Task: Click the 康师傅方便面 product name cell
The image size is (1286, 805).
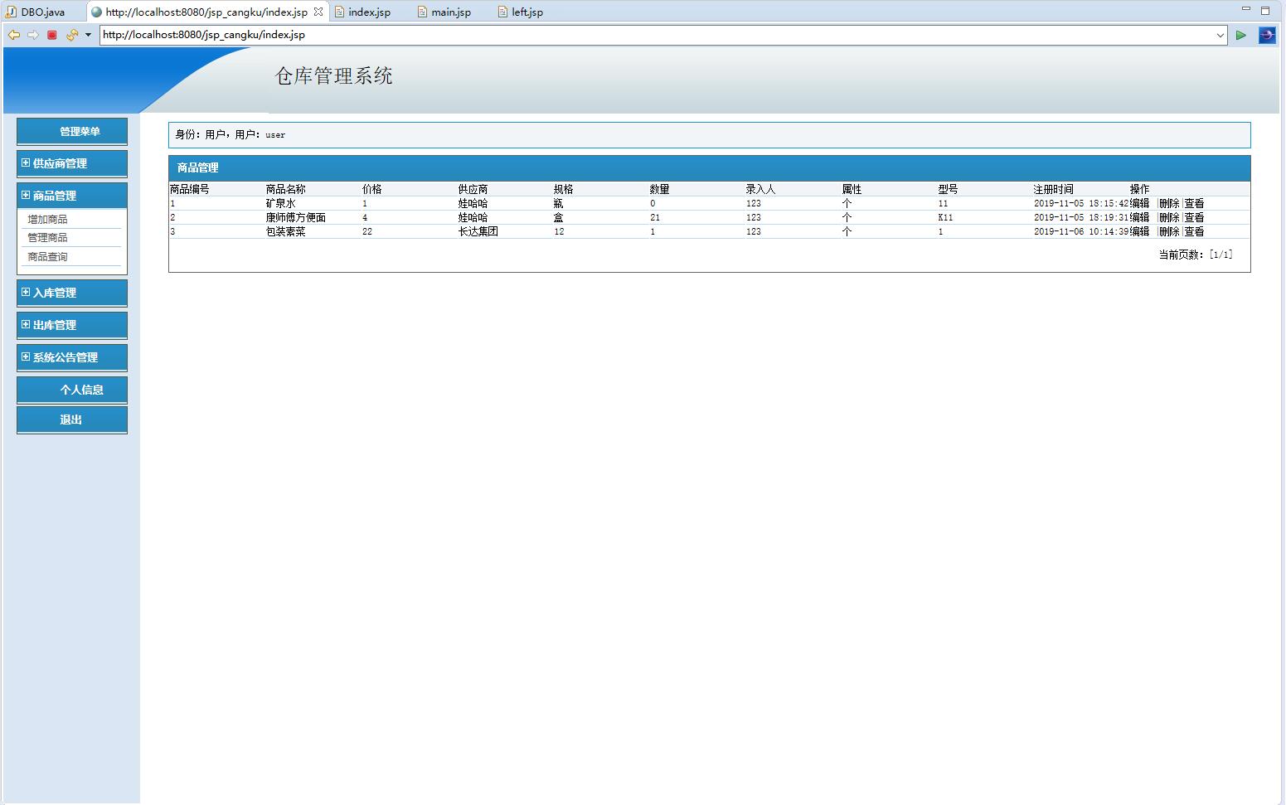Action: coord(296,217)
